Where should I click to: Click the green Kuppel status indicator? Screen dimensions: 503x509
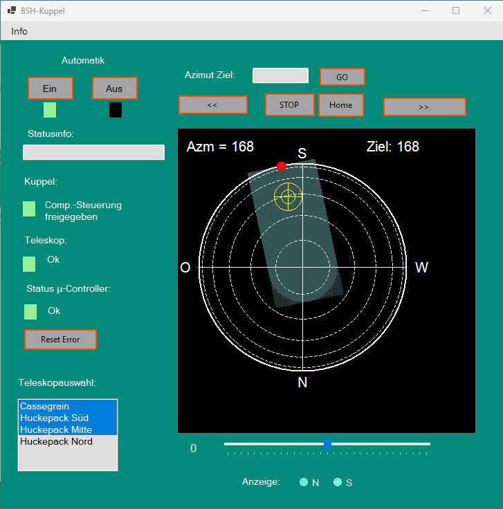[29, 209]
